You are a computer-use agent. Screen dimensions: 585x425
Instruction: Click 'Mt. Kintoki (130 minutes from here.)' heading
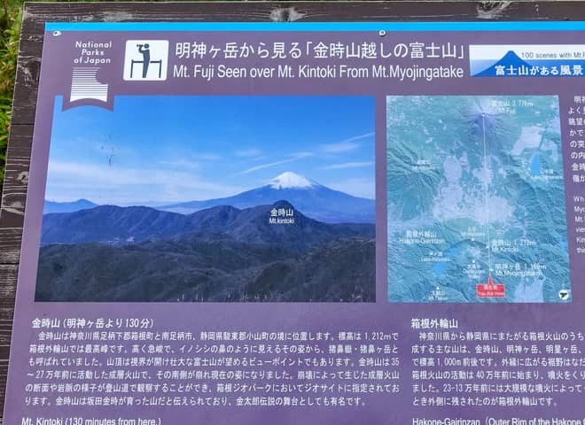(x=91, y=421)
